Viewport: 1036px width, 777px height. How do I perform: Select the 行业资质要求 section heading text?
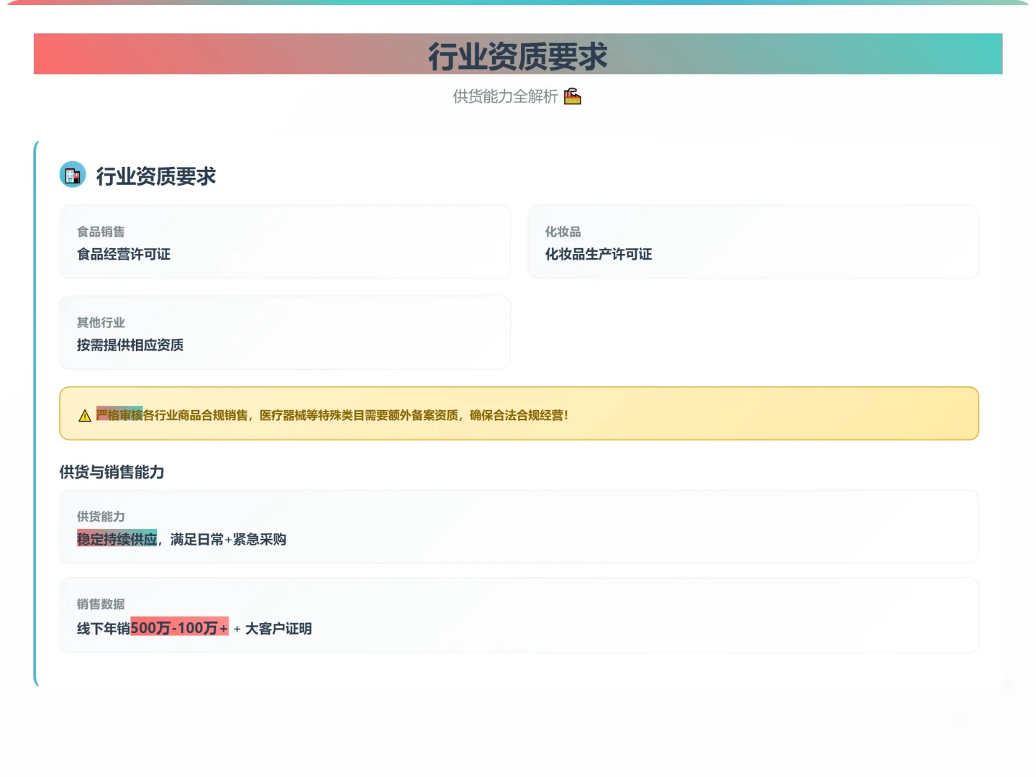pos(156,176)
